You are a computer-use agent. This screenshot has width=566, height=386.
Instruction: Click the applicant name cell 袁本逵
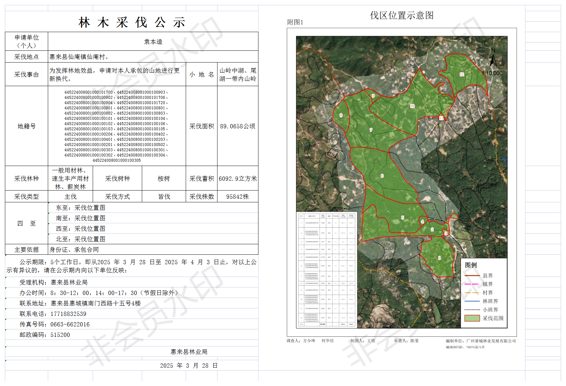[x=153, y=41]
